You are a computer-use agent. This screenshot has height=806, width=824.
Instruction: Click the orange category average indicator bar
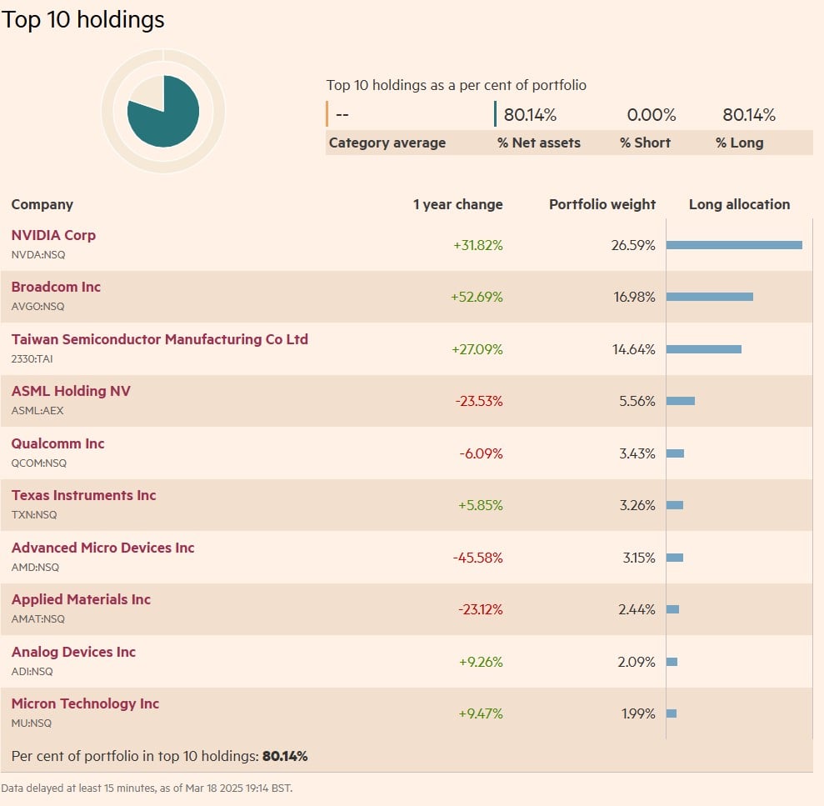point(328,113)
